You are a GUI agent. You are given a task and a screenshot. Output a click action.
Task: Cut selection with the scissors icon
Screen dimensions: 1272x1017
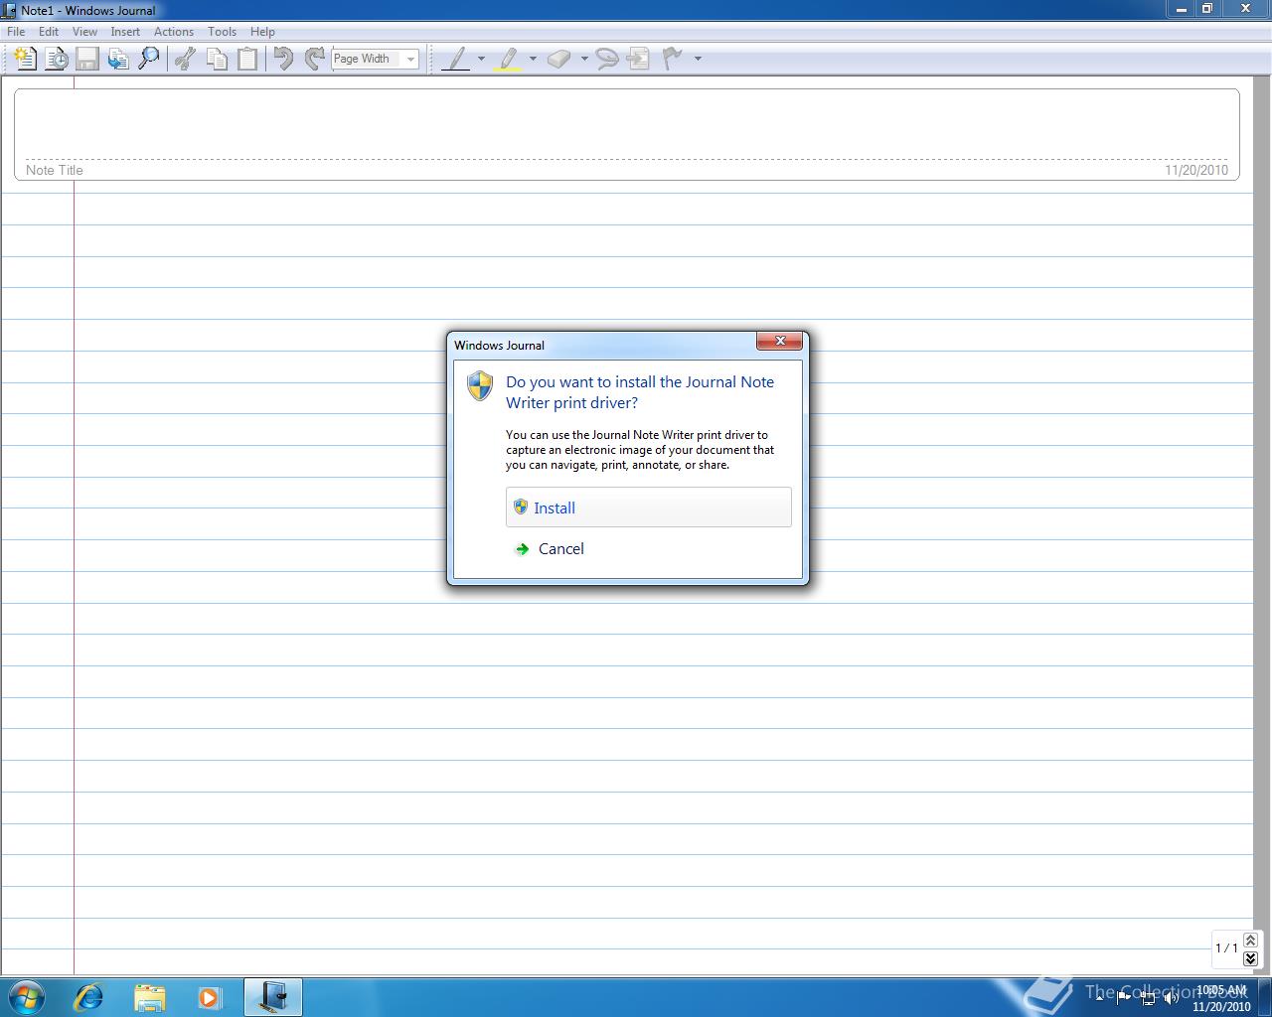pos(185,59)
